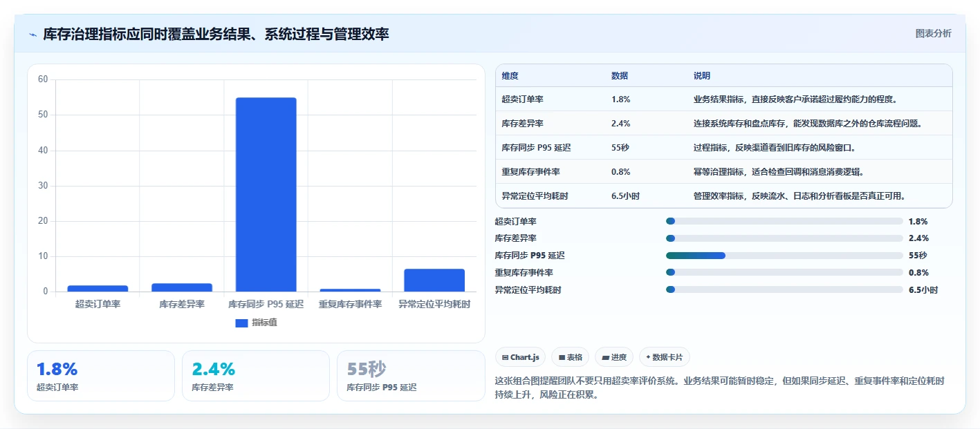
Task: Click the 超卖订单率 bar in chart
Action: point(98,288)
